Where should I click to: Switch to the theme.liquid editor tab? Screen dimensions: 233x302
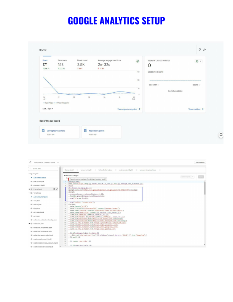(69, 170)
